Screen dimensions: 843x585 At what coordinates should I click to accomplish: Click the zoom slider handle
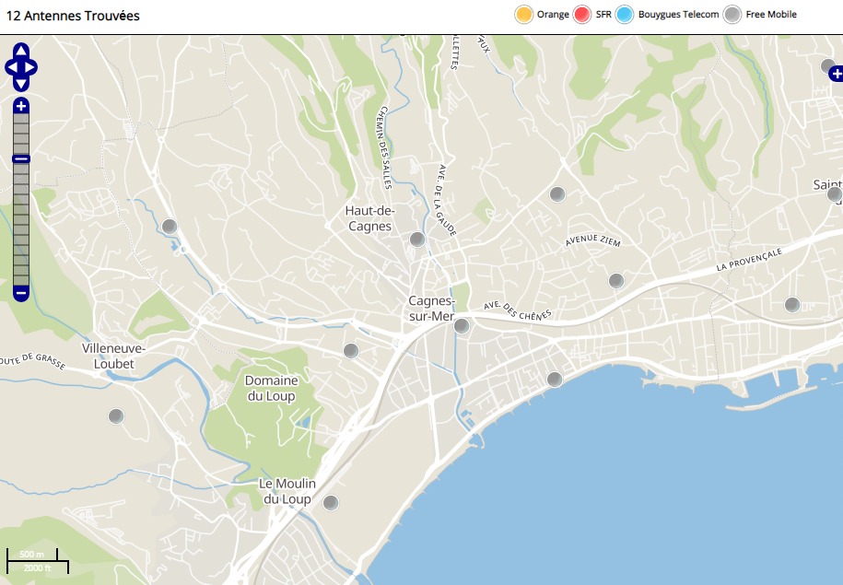(21, 159)
